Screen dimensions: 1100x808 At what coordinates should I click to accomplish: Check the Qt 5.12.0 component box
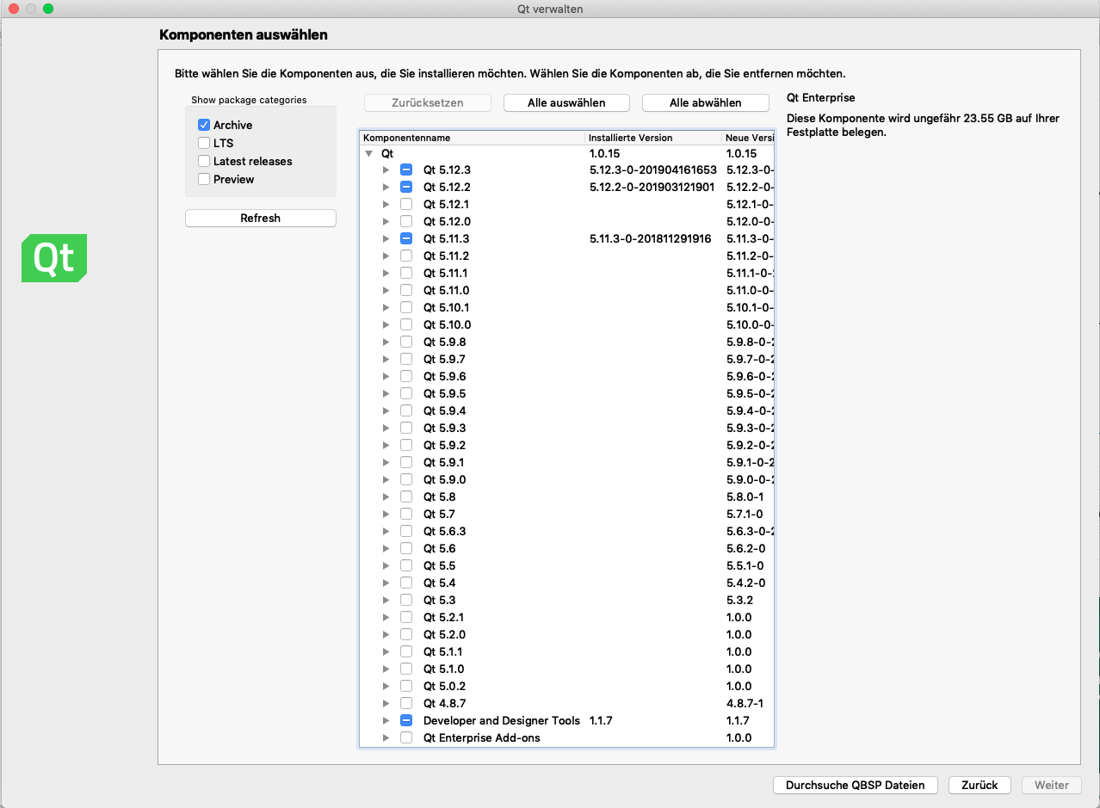(406, 221)
